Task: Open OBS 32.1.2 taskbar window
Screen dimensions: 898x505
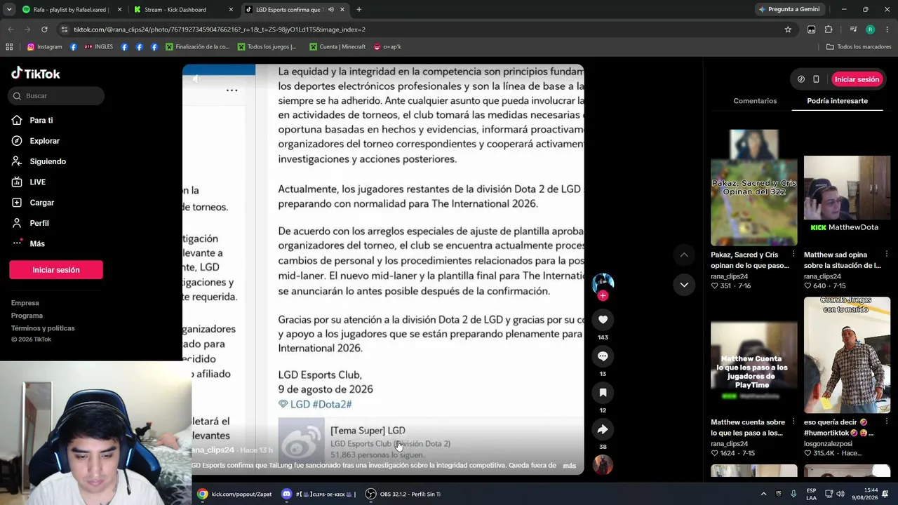Action: [403, 494]
